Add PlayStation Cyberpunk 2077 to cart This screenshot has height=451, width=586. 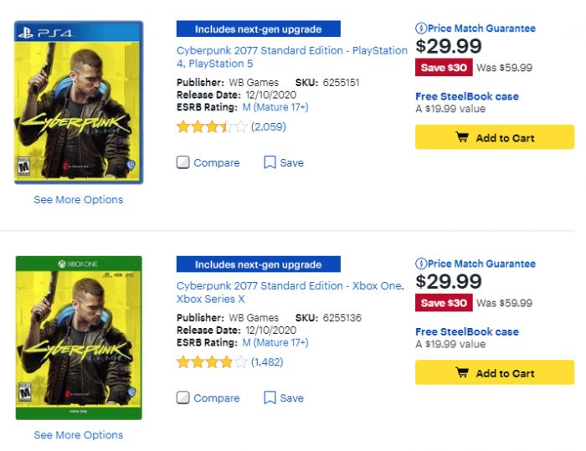coord(495,137)
